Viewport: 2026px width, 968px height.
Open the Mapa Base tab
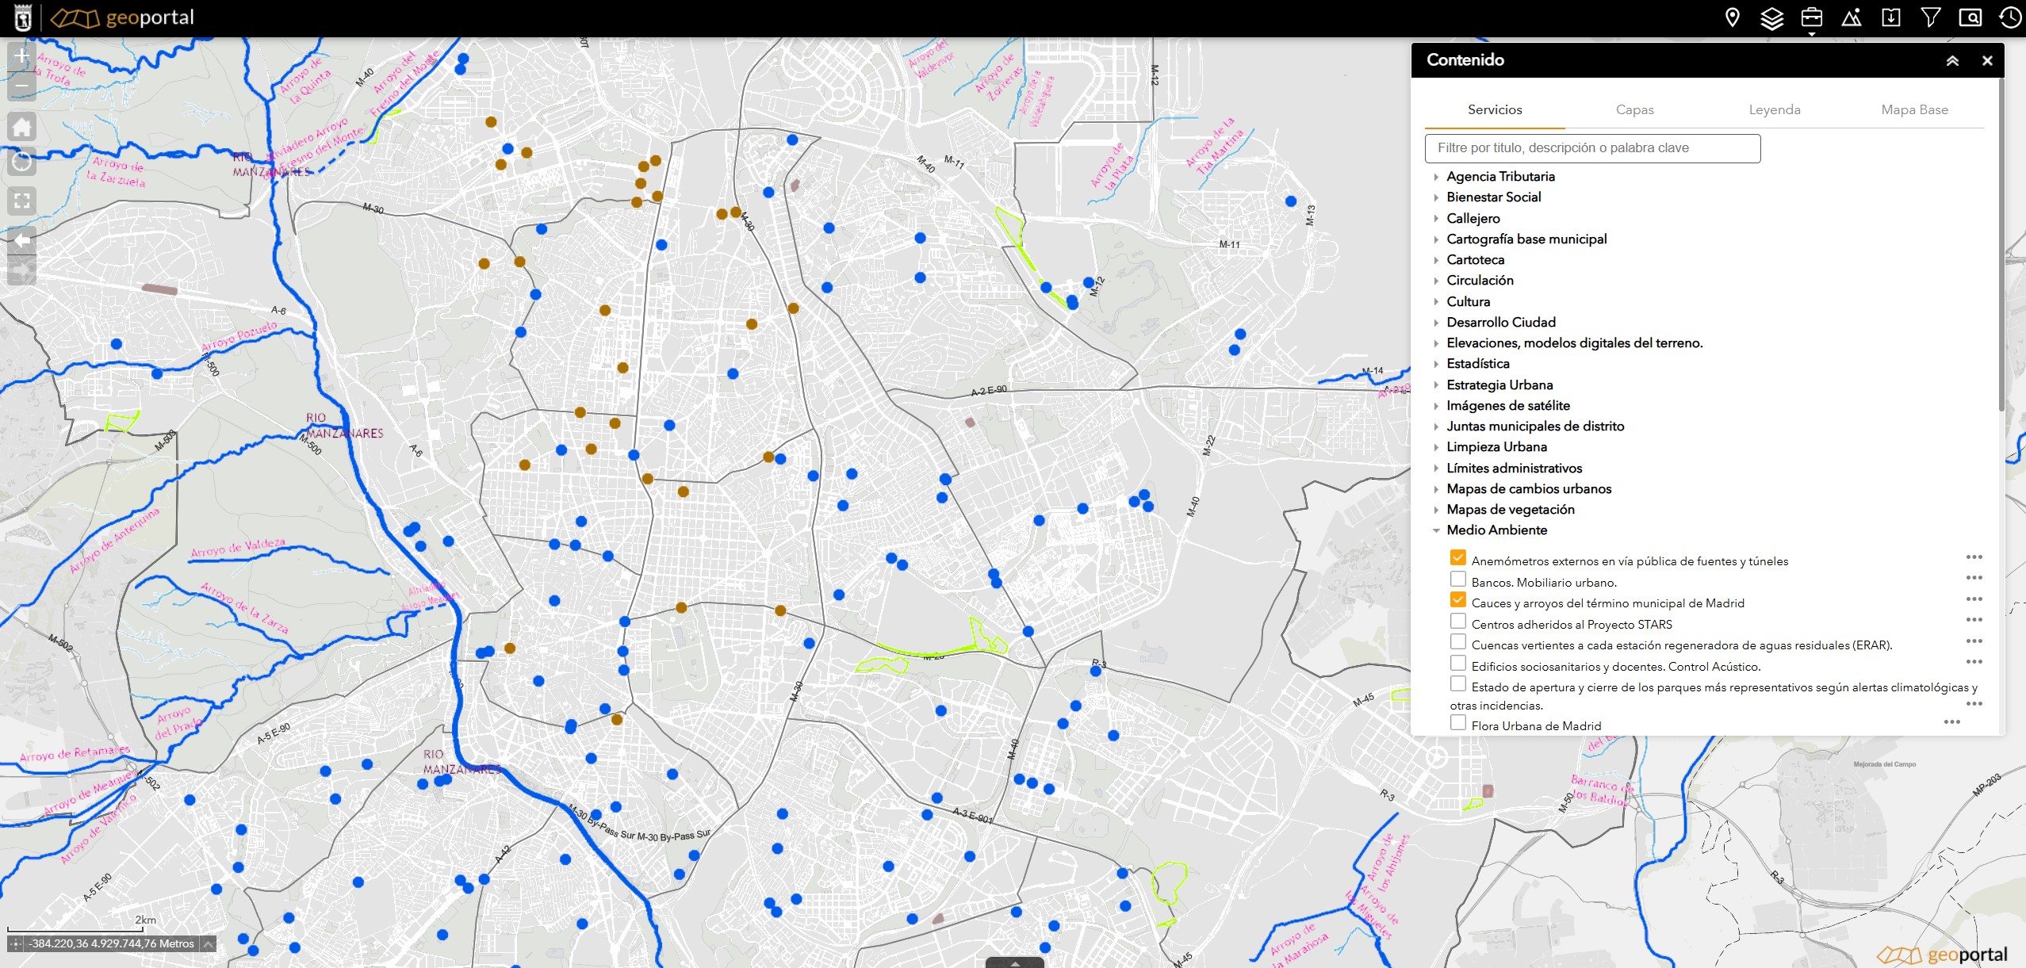tap(1914, 110)
